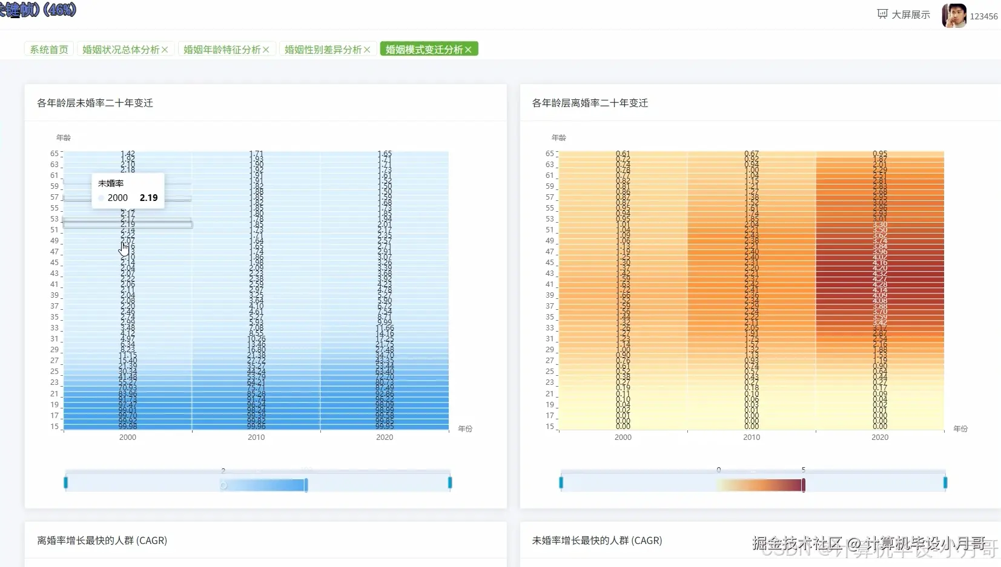Click left end handle of divorce-rate visualMap slider
This screenshot has width=1001, height=567.
pyautogui.click(x=561, y=482)
